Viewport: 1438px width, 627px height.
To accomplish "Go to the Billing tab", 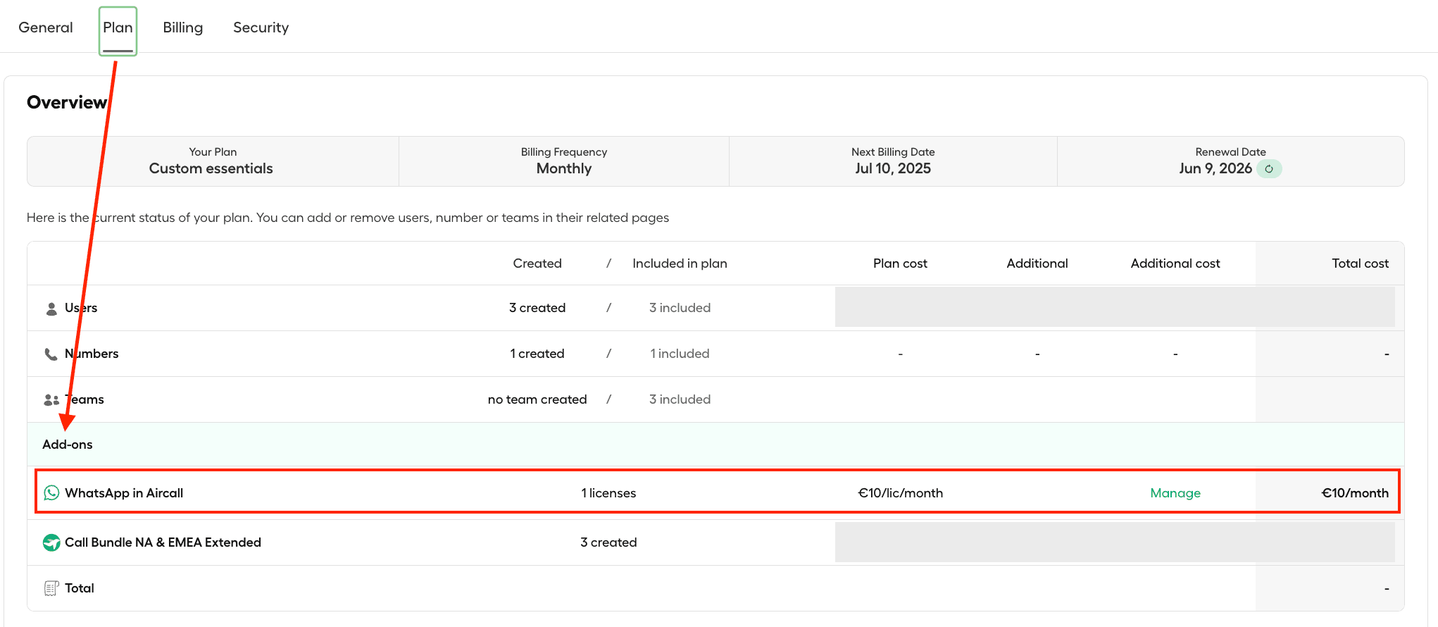I will click(x=183, y=27).
